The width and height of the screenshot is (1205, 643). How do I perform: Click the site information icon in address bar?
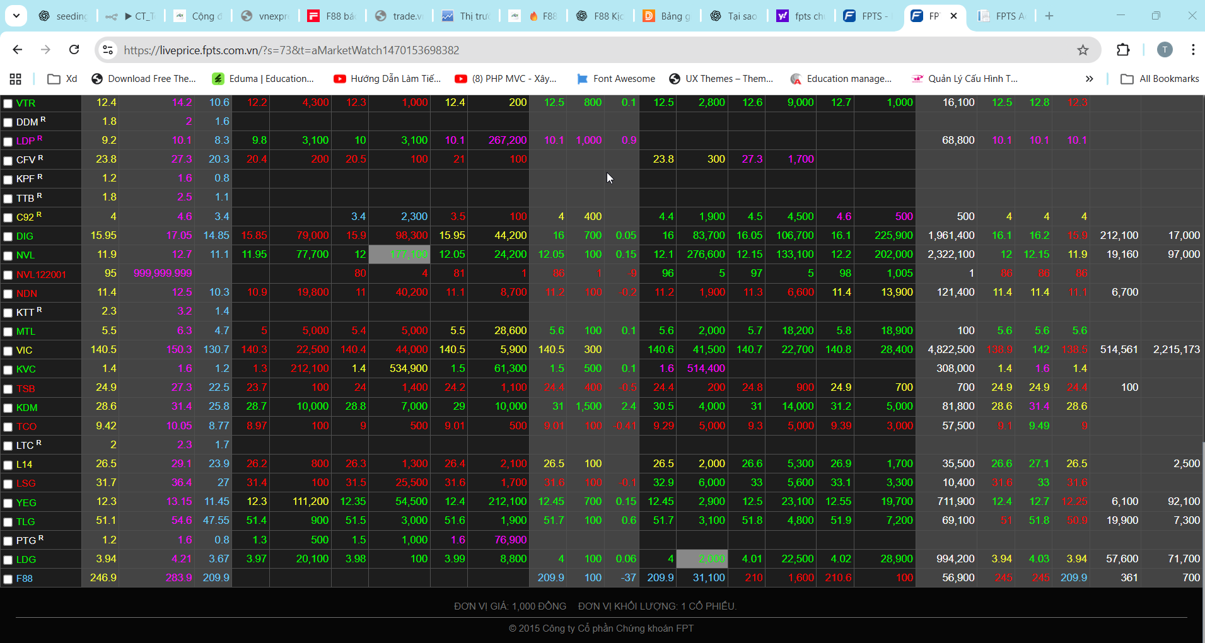pos(108,50)
